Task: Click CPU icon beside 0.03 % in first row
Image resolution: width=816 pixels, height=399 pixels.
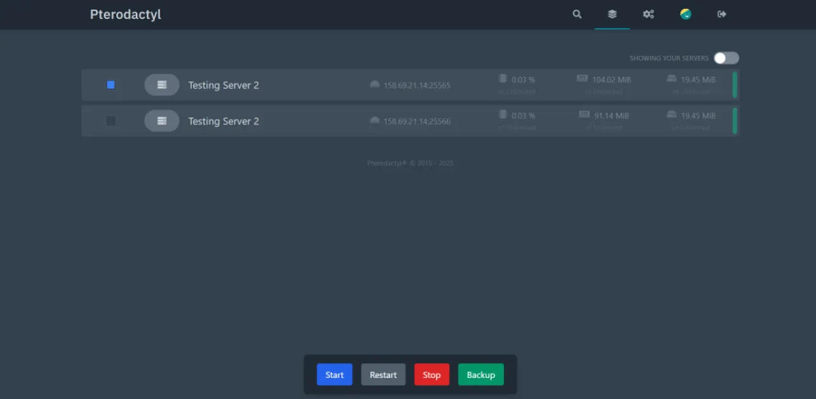Action: [503, 79]
